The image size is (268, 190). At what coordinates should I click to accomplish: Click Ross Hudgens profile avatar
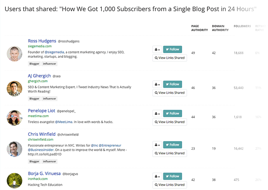point(14,54)
